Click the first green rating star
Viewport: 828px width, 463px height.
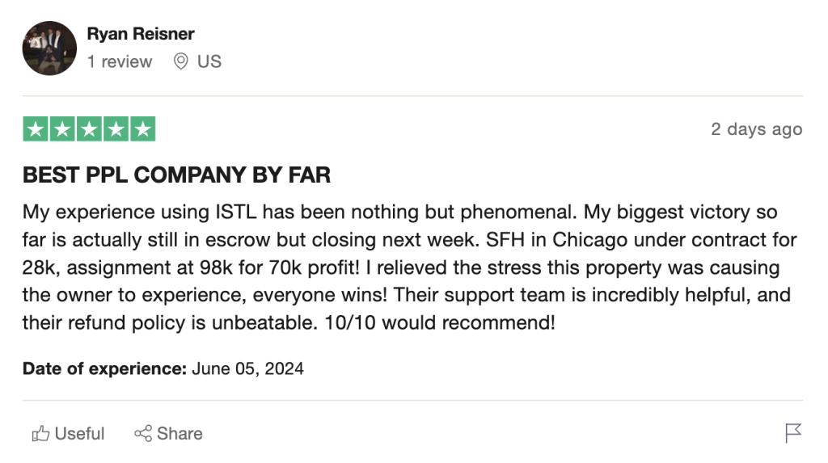[36, 129]
